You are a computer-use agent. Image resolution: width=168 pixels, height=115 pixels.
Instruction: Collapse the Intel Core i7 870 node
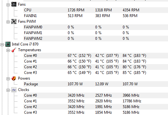[x=2, y=45]
